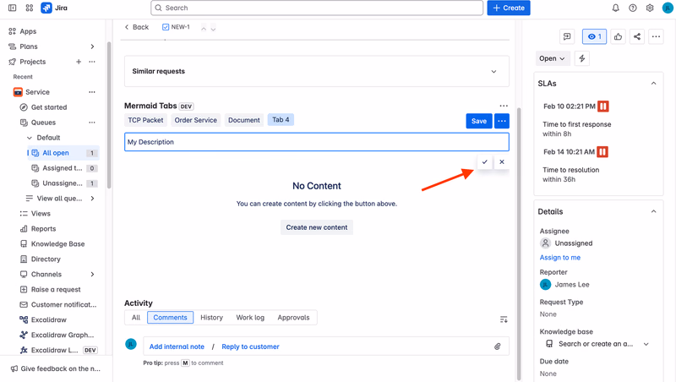Select the Comments activity tab
Image resolution: width=676 pixels, height=382 pixels.
(171, 317)
